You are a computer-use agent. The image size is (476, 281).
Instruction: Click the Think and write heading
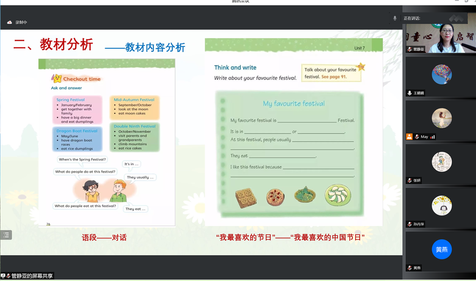click(235, 68)
